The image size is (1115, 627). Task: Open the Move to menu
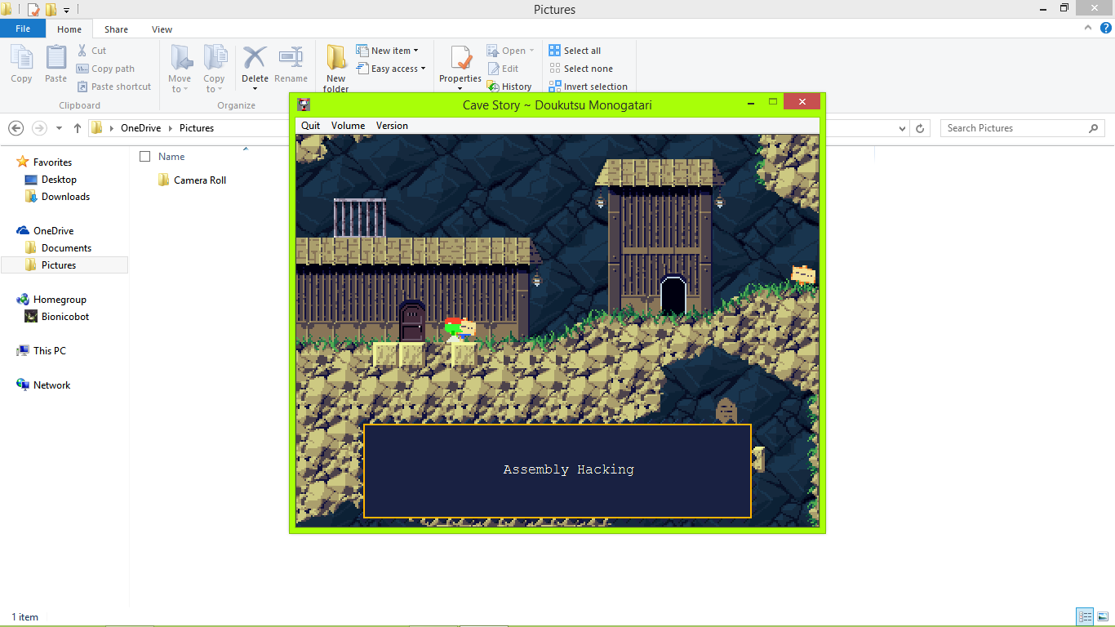tap(180, 69)
